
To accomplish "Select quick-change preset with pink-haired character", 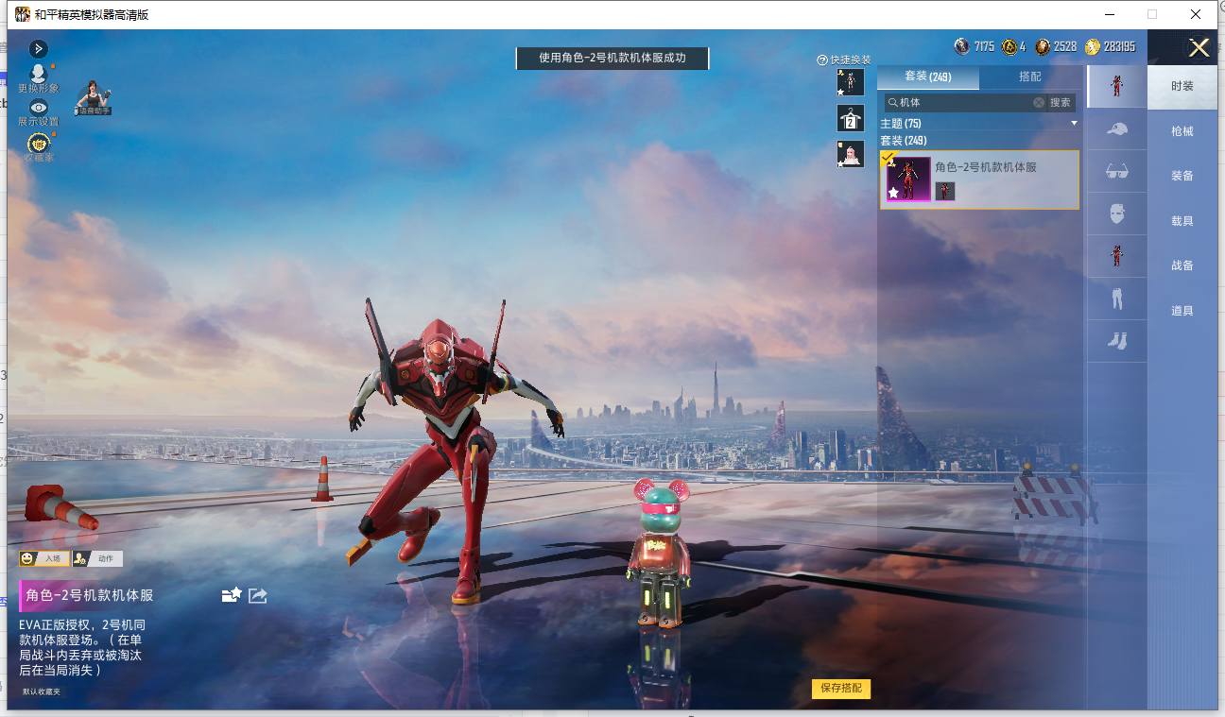I will coord(851,154).
